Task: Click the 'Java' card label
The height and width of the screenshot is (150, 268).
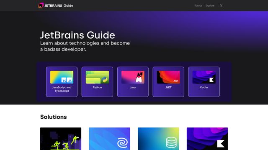Action: tap(133, 87)
